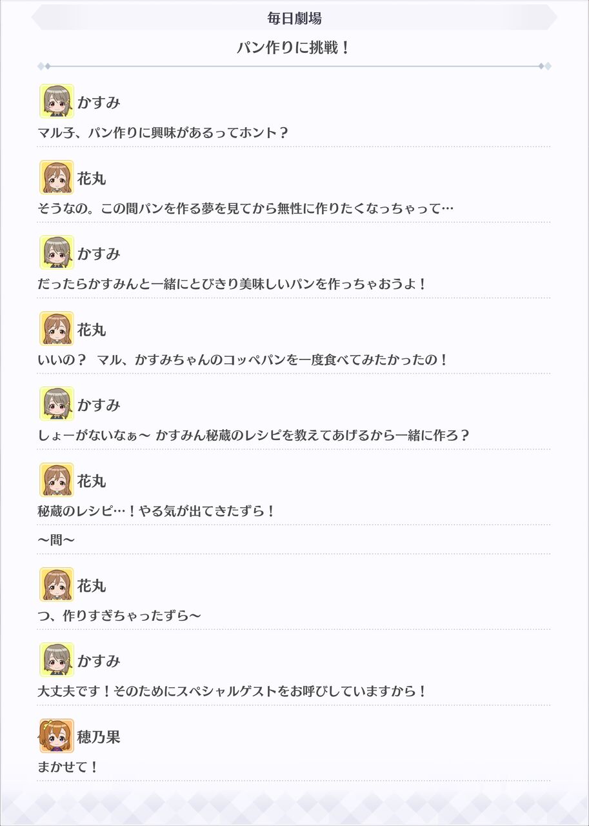This screenshot has width=589, height=826.
Task: Click the 穂乃果 speaker name label
Action: point(99,737)
